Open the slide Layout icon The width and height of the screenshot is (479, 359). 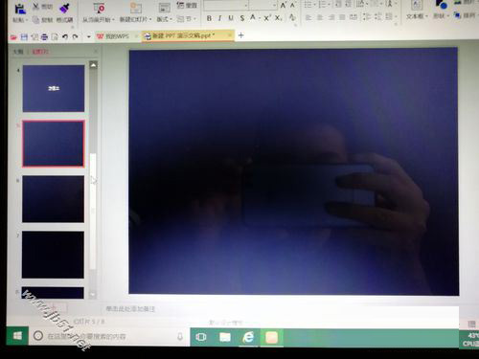click(165, 8)
